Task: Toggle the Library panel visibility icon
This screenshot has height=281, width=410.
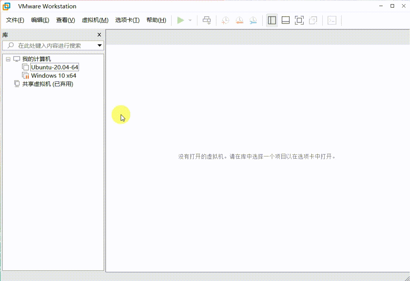Action: pyautogui.click(x=272, y=20)
